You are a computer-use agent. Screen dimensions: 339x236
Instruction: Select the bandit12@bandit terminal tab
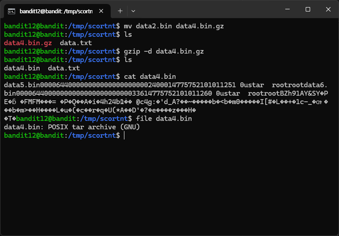[57, 11]
